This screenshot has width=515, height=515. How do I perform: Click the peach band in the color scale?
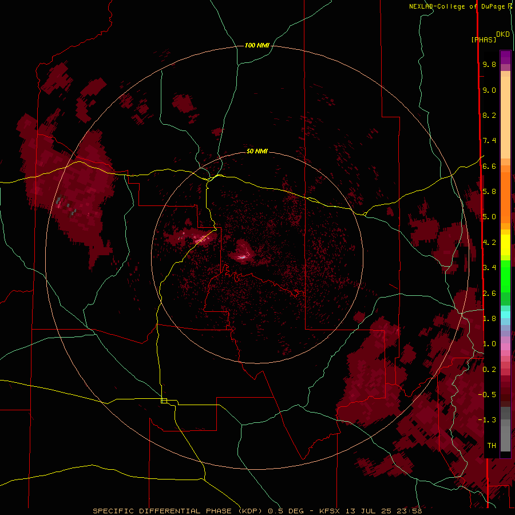point(505,117)
